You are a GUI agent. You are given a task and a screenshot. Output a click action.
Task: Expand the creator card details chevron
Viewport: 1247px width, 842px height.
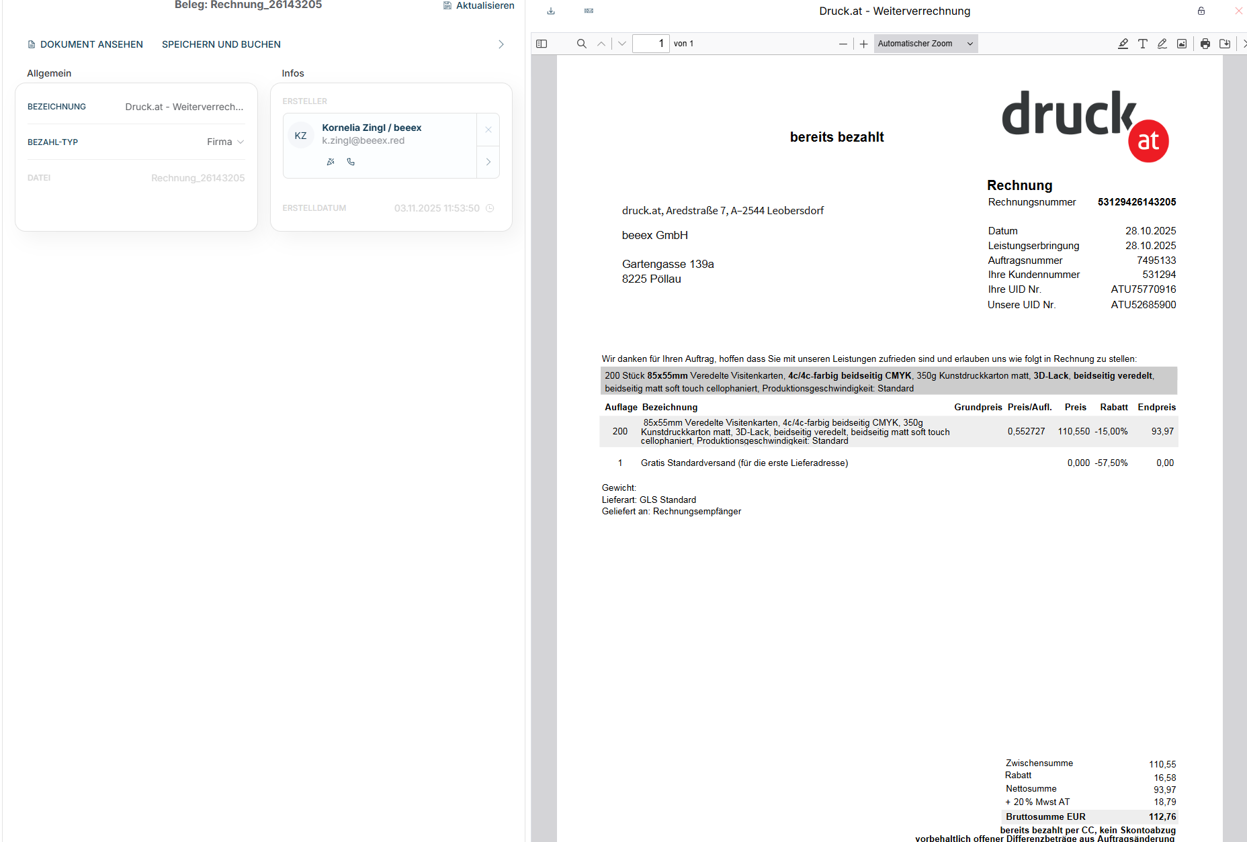(x=488, y=162)
